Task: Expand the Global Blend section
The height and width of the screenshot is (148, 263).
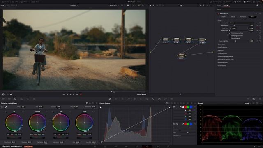Action: [x=221, y=66]
